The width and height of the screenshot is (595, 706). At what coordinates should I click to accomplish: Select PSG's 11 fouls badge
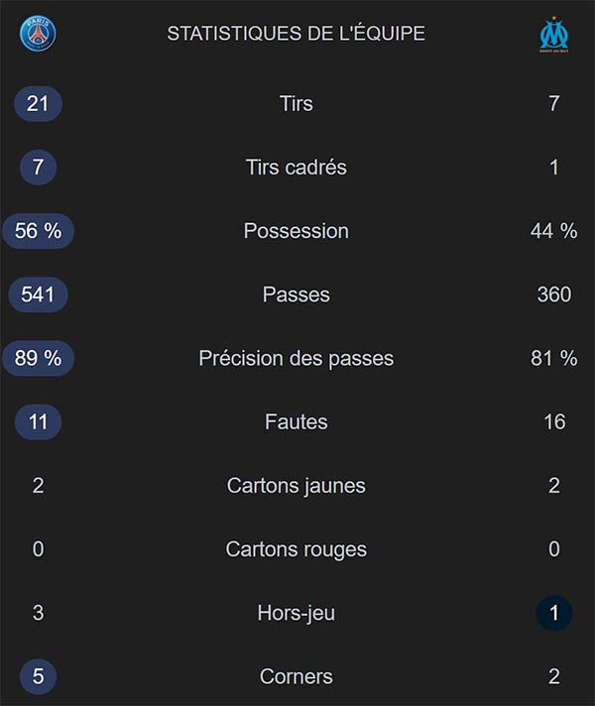point(38,421)
